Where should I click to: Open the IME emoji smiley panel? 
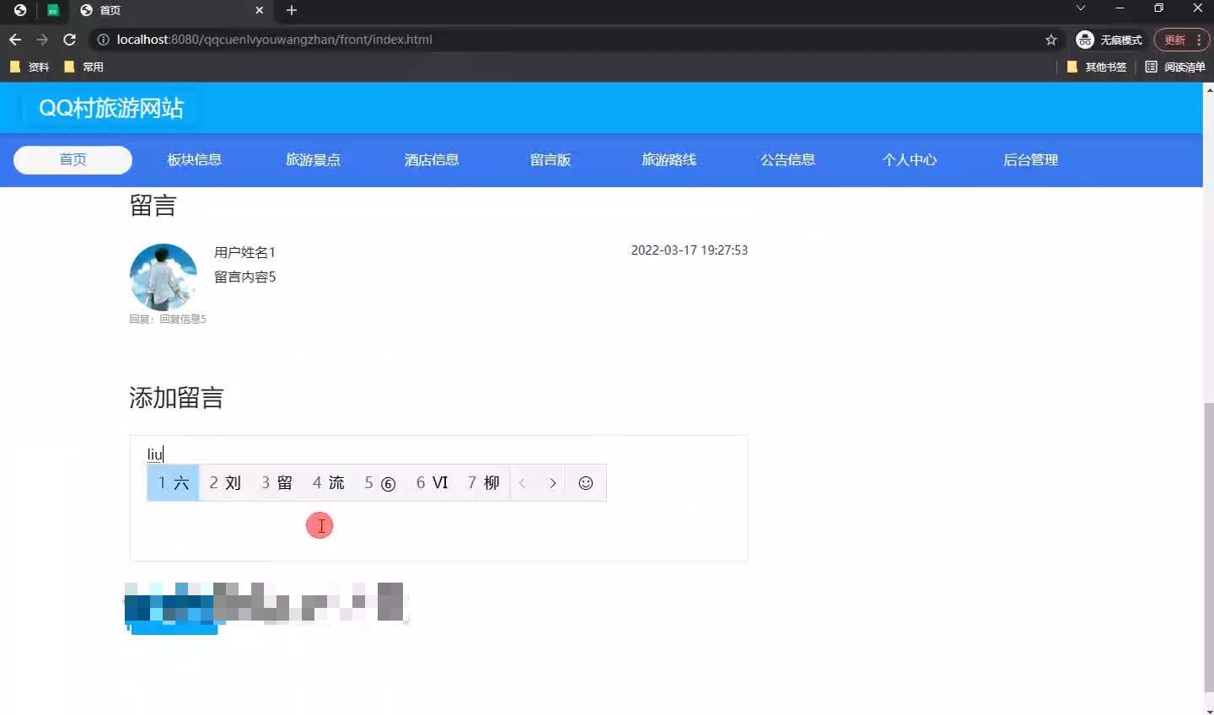click(x=586, y=483)
